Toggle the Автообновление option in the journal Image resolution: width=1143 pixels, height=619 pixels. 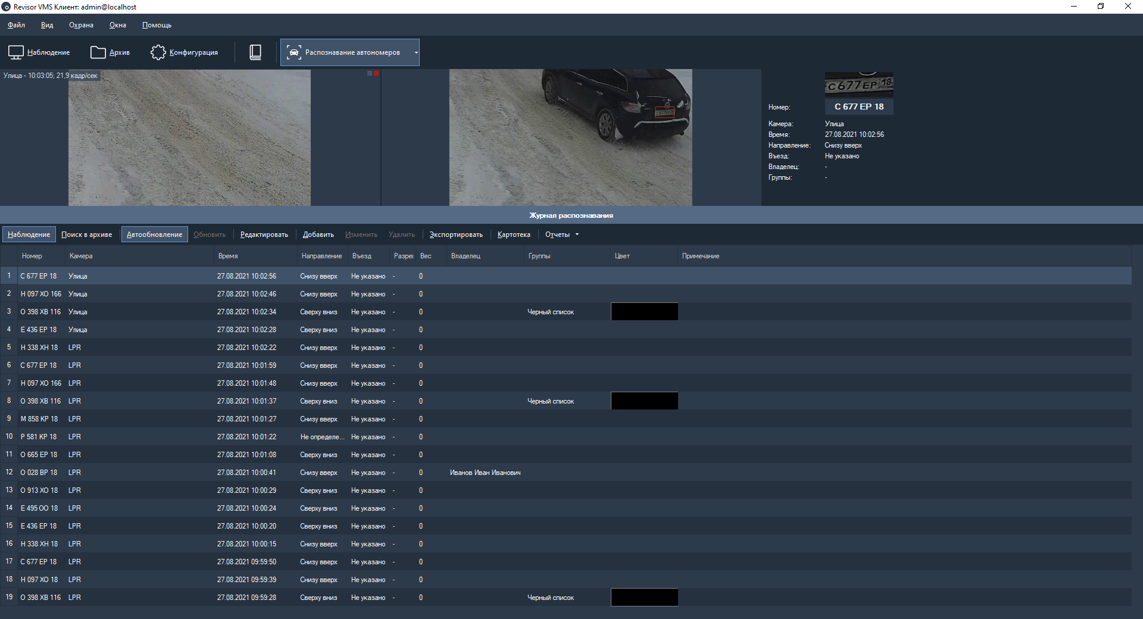pos(154,234)
